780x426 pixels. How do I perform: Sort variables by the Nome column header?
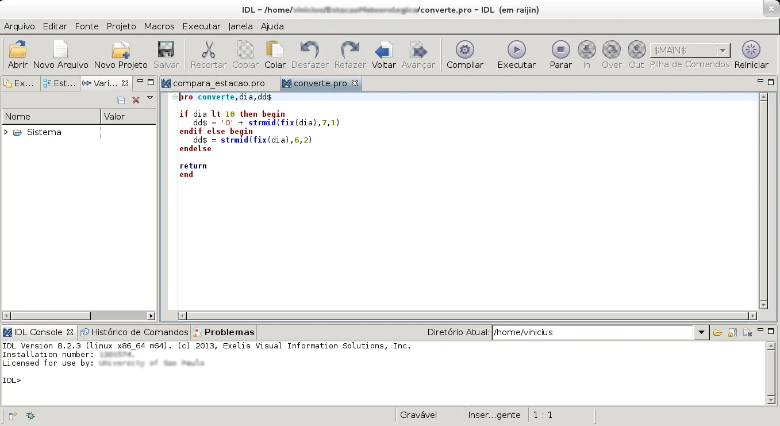pyautogui.click(x=51, y=117)
